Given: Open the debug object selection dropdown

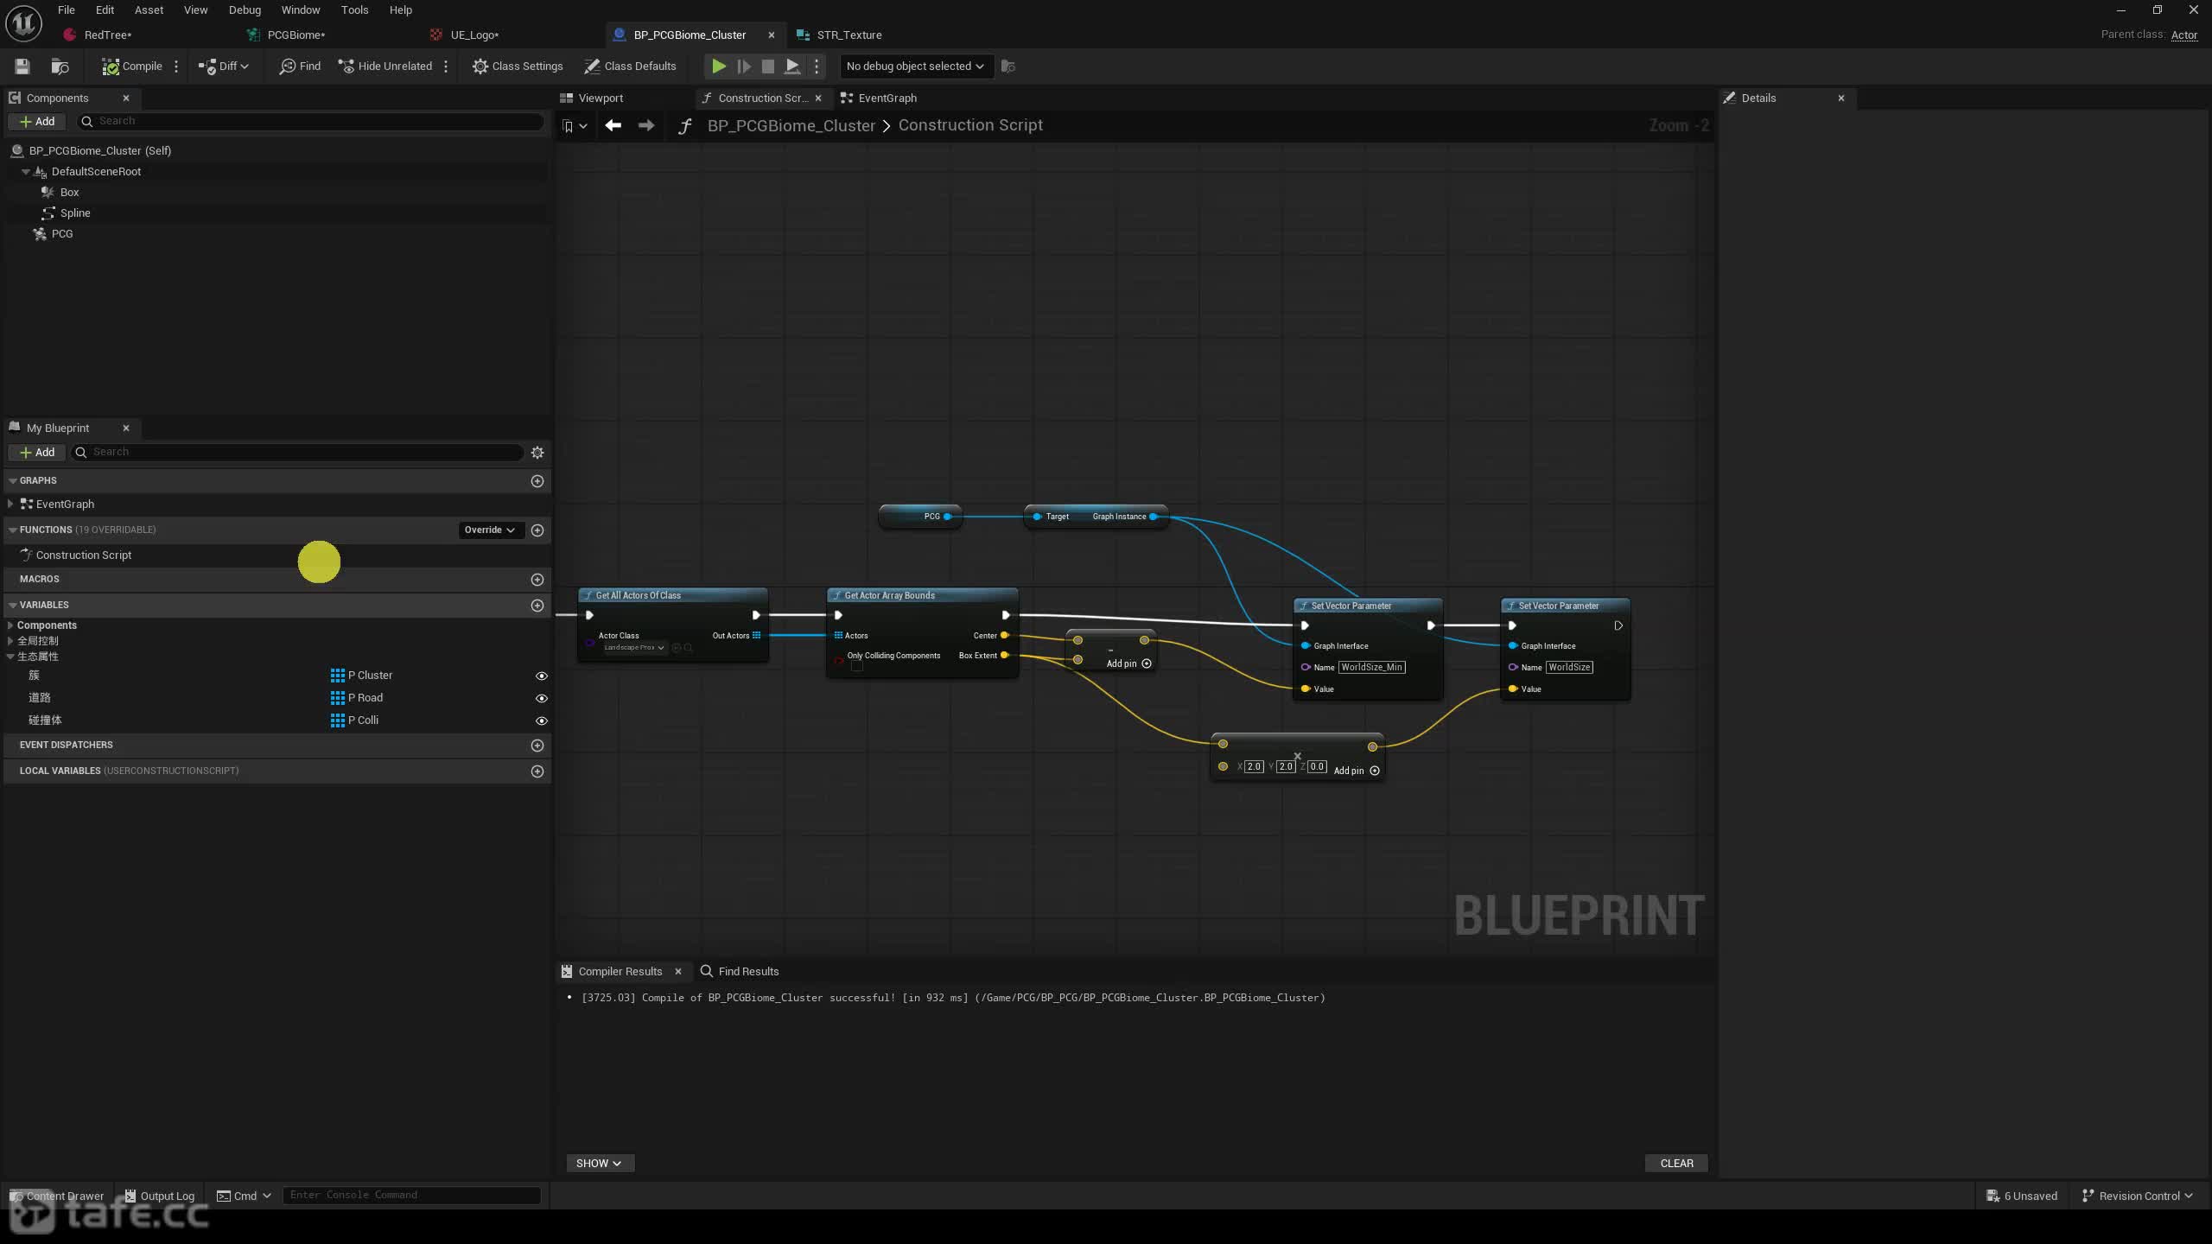Looking at the screenshot, I should tap(915, 67).
